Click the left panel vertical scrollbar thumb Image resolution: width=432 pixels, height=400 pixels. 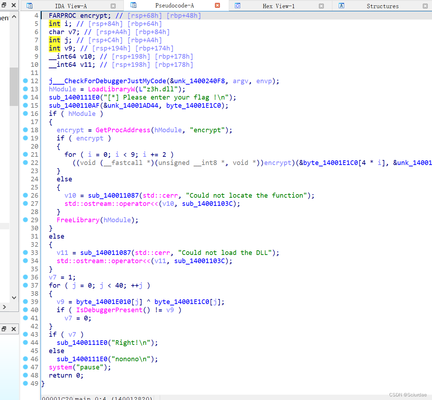(14, 86)
